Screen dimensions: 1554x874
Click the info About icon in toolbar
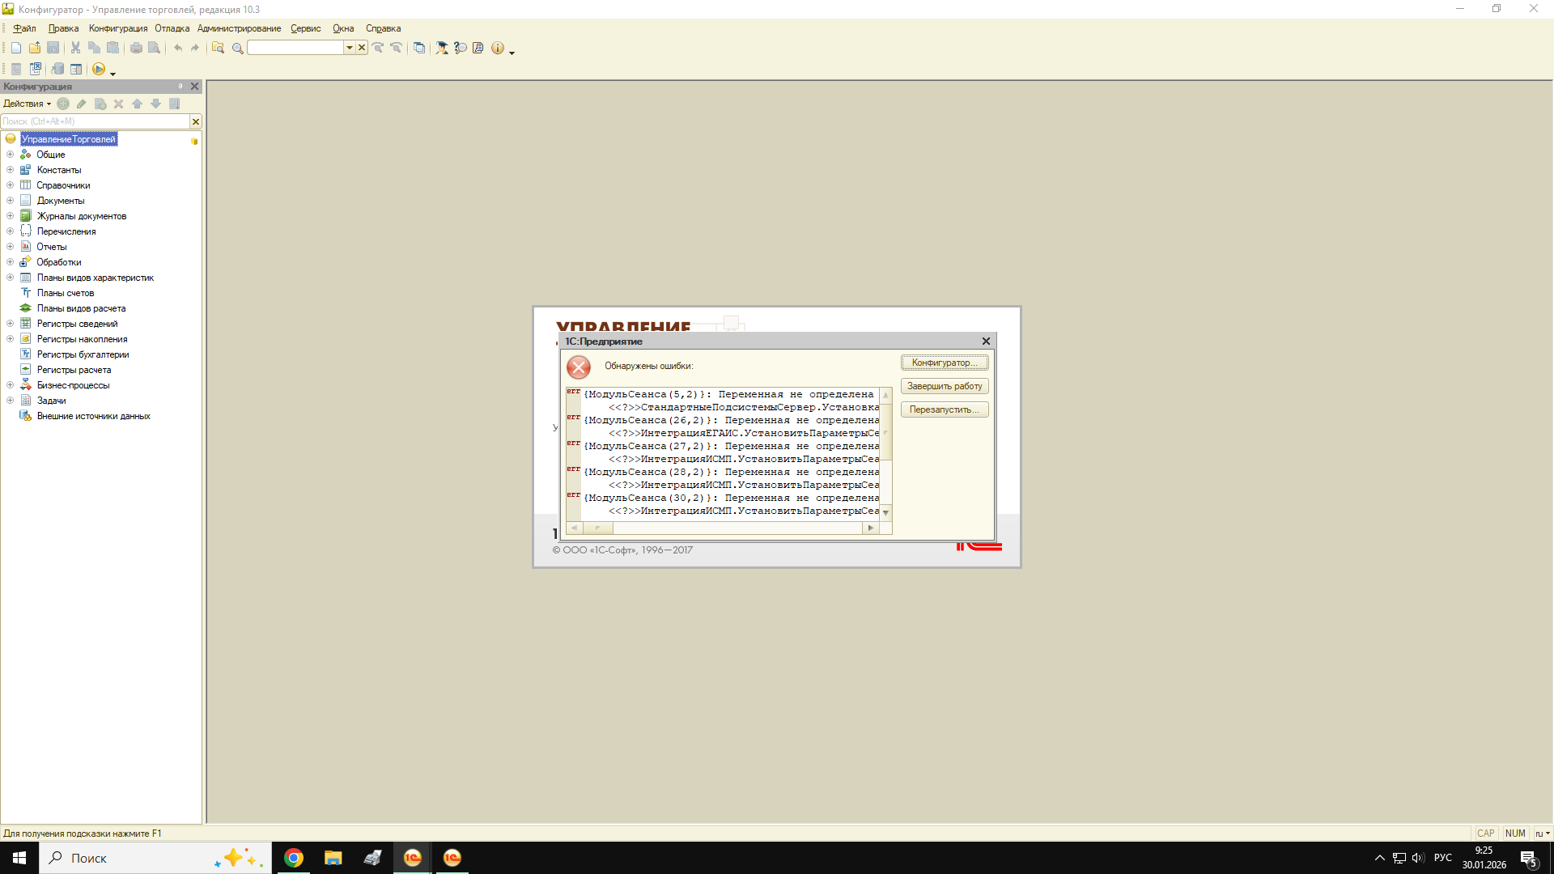(x=498, y=48)
